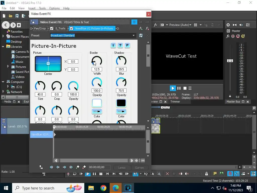Click the preview overlays grid icon
Screen dimensions: 257x193
(195, 25)
